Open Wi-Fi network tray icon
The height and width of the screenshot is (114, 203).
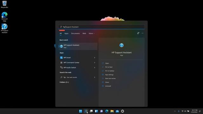182,111
